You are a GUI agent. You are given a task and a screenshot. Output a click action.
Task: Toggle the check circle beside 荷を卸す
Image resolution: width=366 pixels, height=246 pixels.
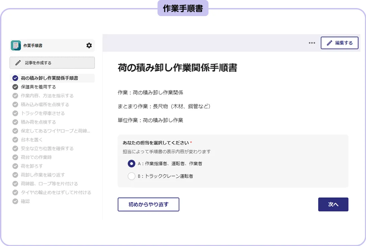pos(15,166)
